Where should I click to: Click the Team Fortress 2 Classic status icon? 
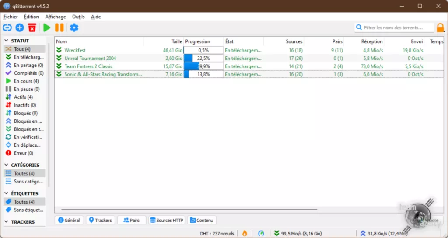coord(59,66)
